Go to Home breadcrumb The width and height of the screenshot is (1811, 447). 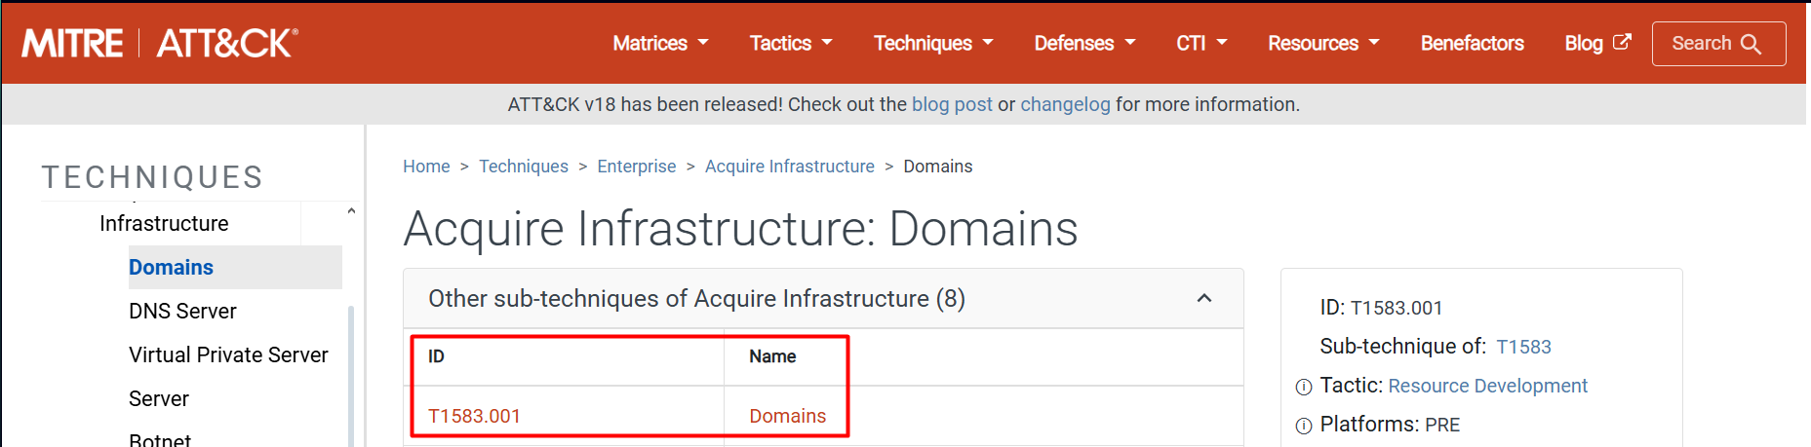(426, 167)
